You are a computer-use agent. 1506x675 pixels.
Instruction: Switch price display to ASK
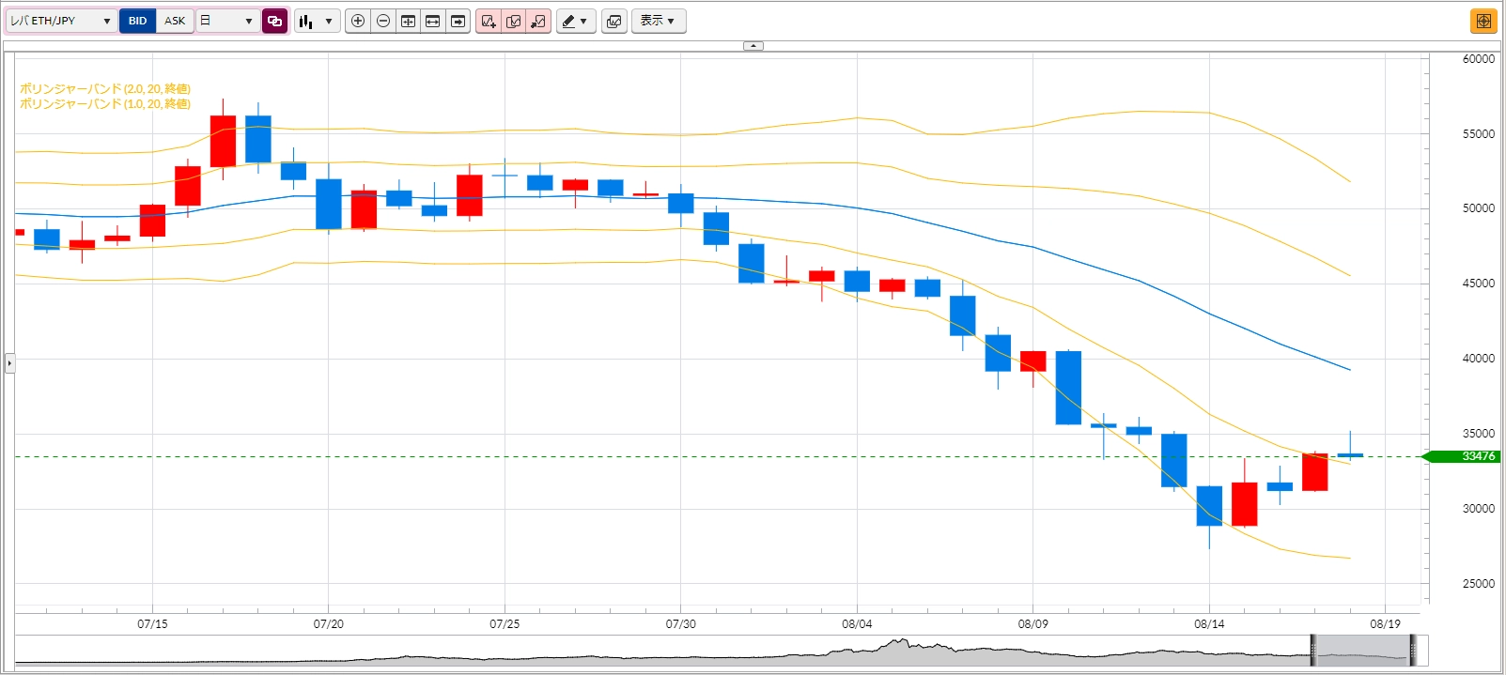point(175,21)
